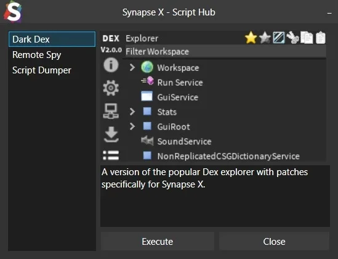Screen dimensions: 338x259
Task: Expand the Workspace tree node
Action: (x=132, y=68)
